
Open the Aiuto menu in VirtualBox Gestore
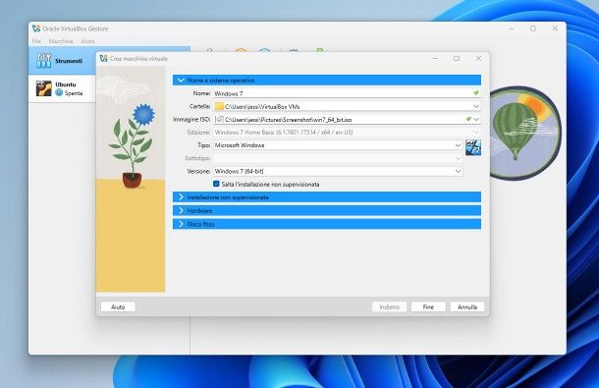pos(87,41)
